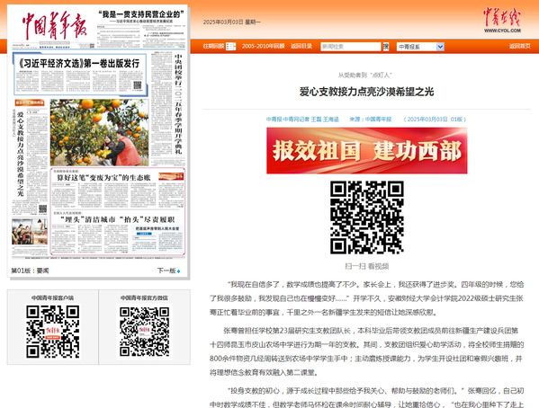This screenshot has width=539, height=408.
Task: Click 往期回顾 in the navigation bar
Action: 213,46
